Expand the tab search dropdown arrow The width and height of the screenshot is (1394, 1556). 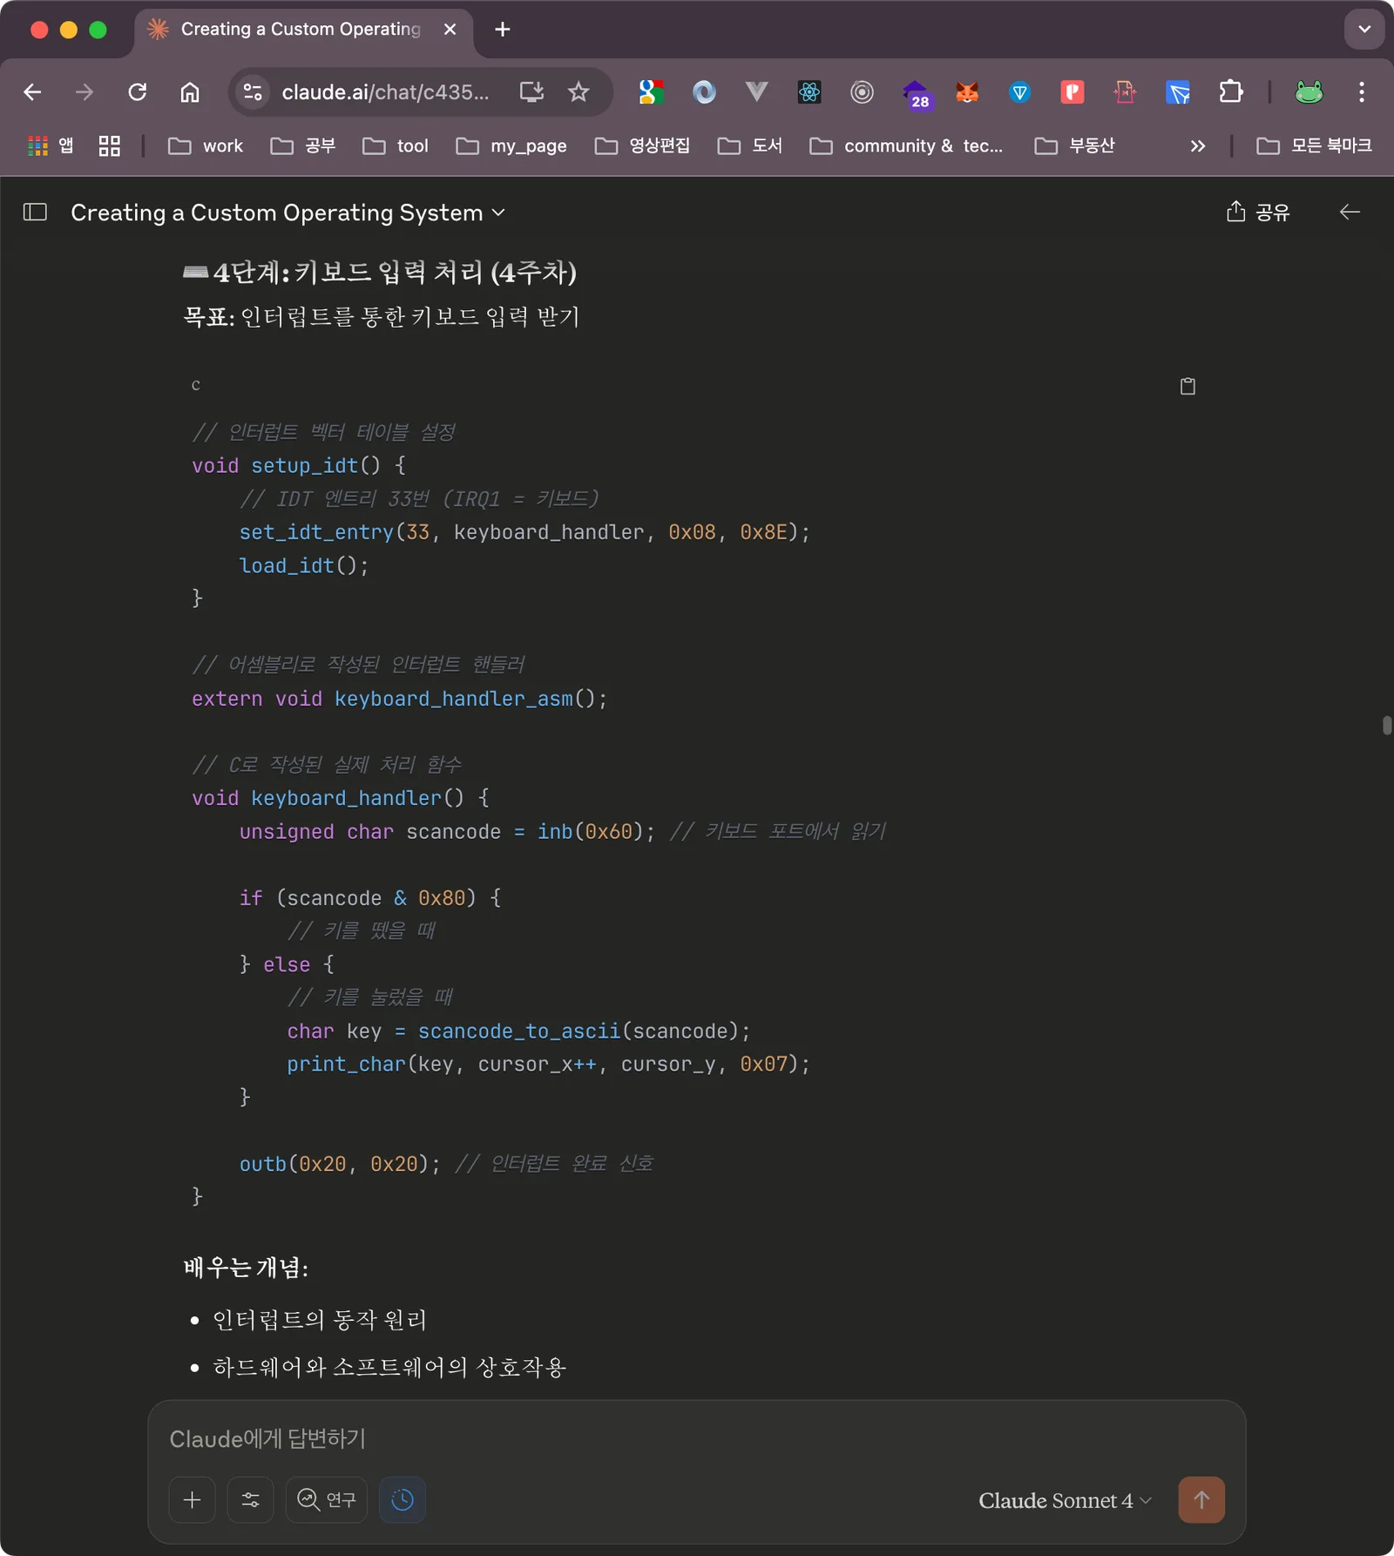[x=1364, y=30]
